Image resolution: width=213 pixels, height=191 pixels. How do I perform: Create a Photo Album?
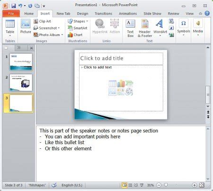48,35
